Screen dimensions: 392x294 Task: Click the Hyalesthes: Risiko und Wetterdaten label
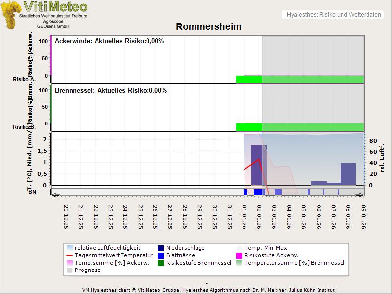click(333, 15)
